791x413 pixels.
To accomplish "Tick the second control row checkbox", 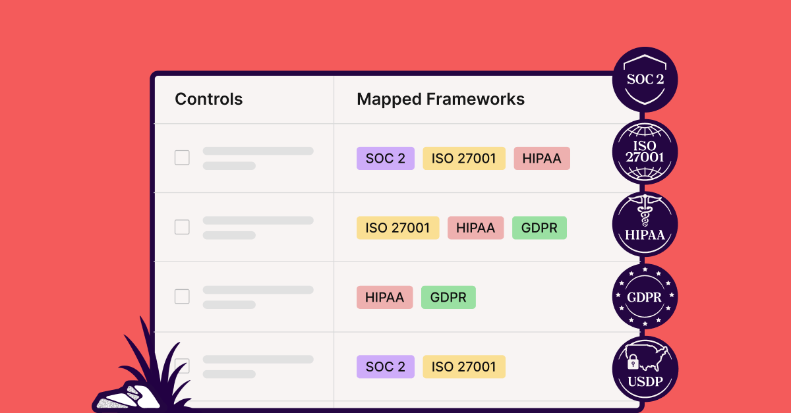I will pyautogui.click(x=182, y=227).
